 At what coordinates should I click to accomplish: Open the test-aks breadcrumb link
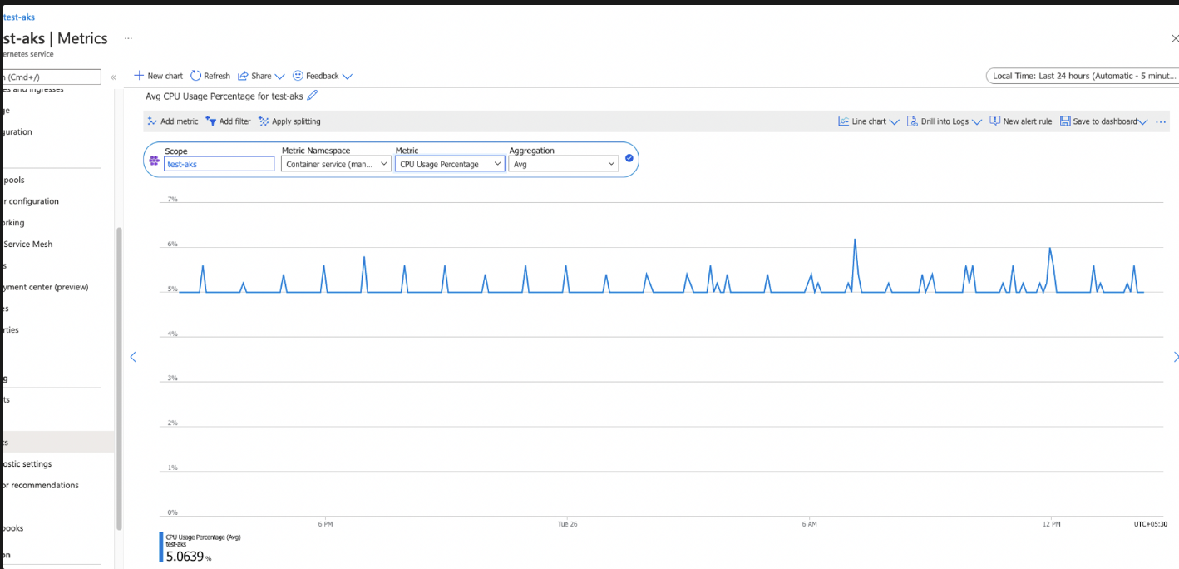point(18,17)
